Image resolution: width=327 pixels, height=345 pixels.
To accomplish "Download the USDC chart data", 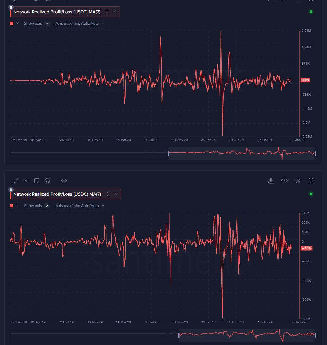I will (x=271, y=181).
